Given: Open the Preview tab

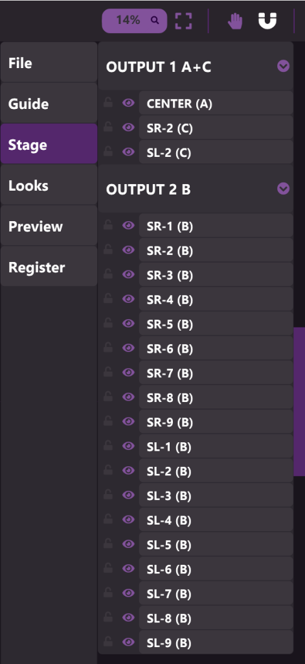Looking at the screenshot, I should [x=49, y=226].
